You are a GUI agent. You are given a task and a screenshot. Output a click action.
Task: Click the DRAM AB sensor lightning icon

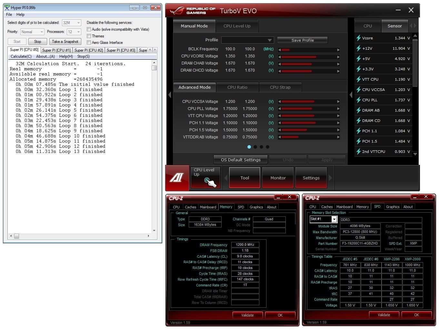pos(358,110)
